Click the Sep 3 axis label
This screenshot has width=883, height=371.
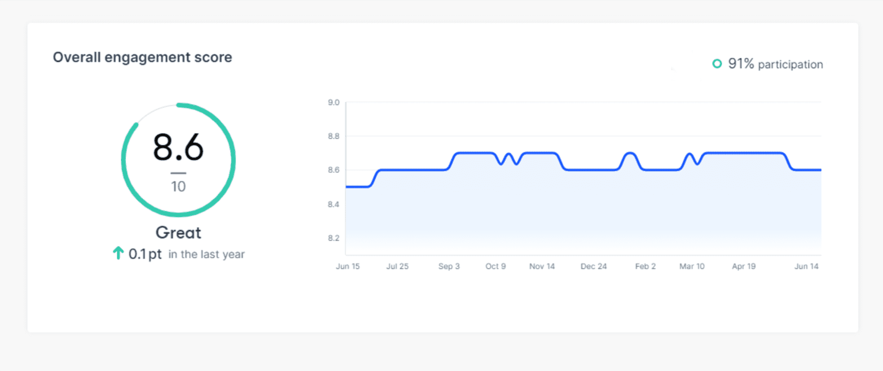point(449,266)
